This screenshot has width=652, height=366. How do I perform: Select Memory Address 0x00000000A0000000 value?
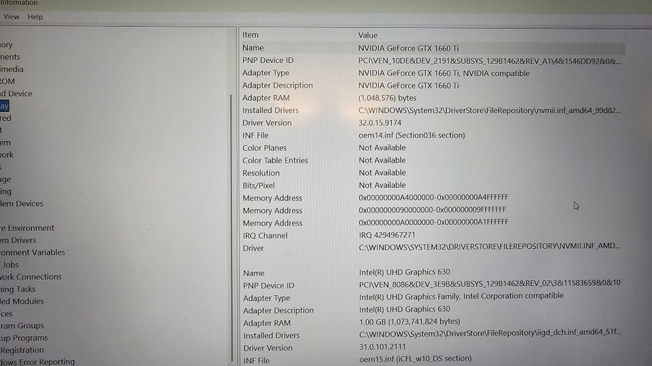(433, 222)
